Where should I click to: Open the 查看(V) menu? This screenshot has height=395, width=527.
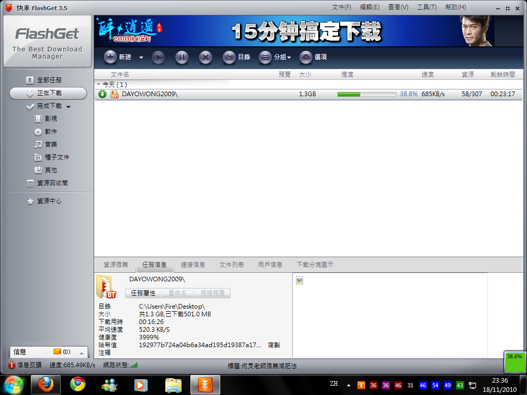pos(398,7)
